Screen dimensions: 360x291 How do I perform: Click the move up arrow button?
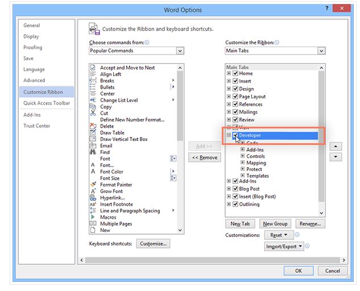(336, 146)
